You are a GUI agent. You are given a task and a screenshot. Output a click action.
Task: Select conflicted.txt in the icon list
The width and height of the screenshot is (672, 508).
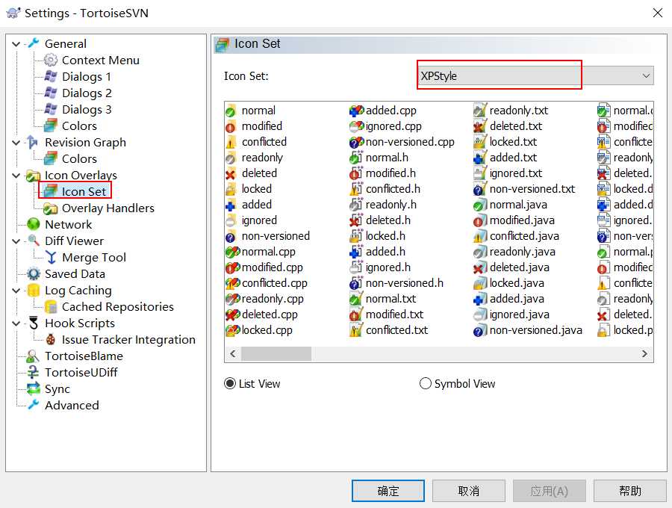(x=396, y=330)
